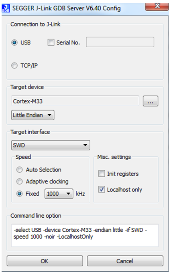Enable the Serial No. checkbox
This screenshot has height=273, width=171.
pos(51,42)
